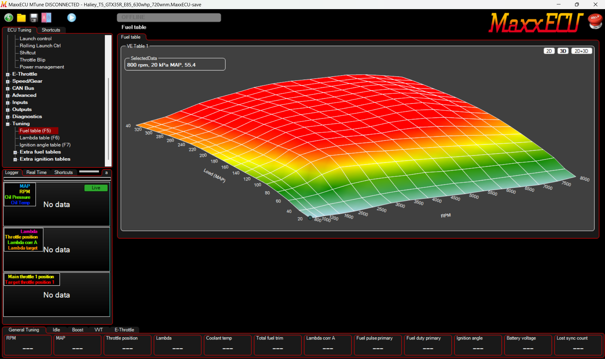Image resolution: width=605 pixels, height=359 pixels.
Task: Expand the Speed/Gear tree node
Action: point(8,81)
